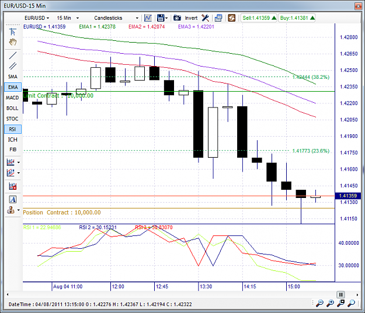Toggle the EMA indicator off
365x313 pixels.
pos(13,87)
